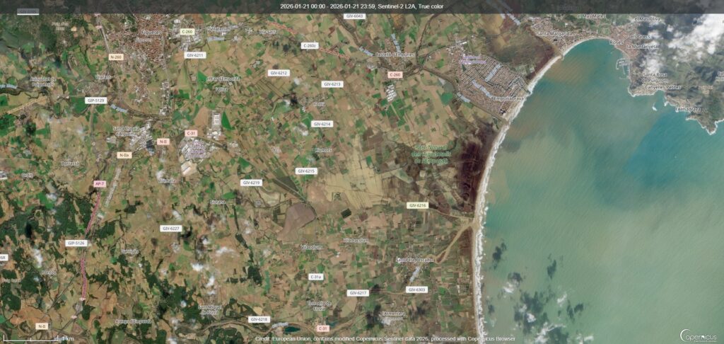Click the Siurana village label

pos(218,202)
